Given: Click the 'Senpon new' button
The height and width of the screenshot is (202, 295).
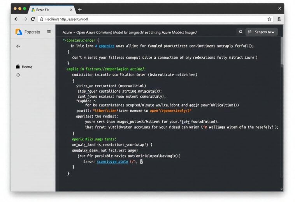Looking at the screenshot, I should click(x=262, y=32).
